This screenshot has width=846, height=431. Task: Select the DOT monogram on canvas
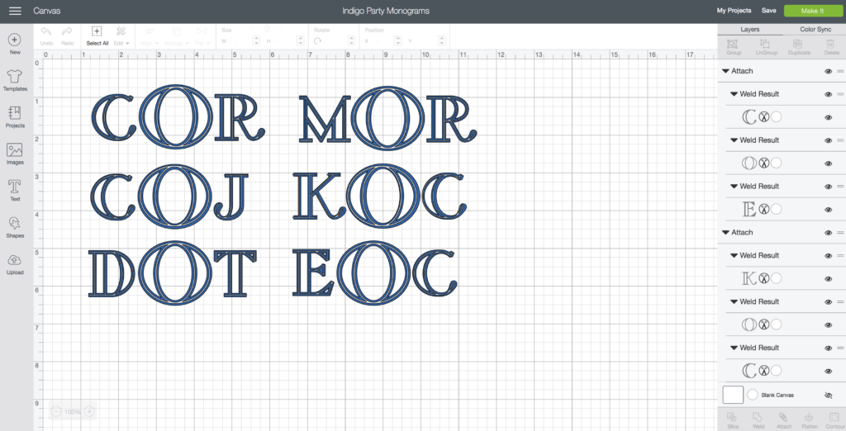(x=172, y=273)
